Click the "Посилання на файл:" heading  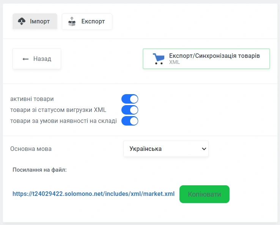[39, 170]
